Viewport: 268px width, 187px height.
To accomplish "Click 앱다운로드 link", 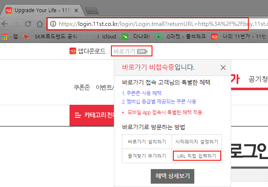I will (92, 51).
